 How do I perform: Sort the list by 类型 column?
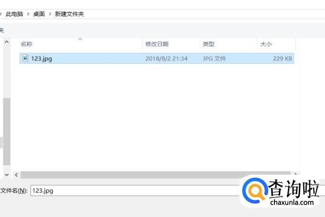[x=209, y=44]
